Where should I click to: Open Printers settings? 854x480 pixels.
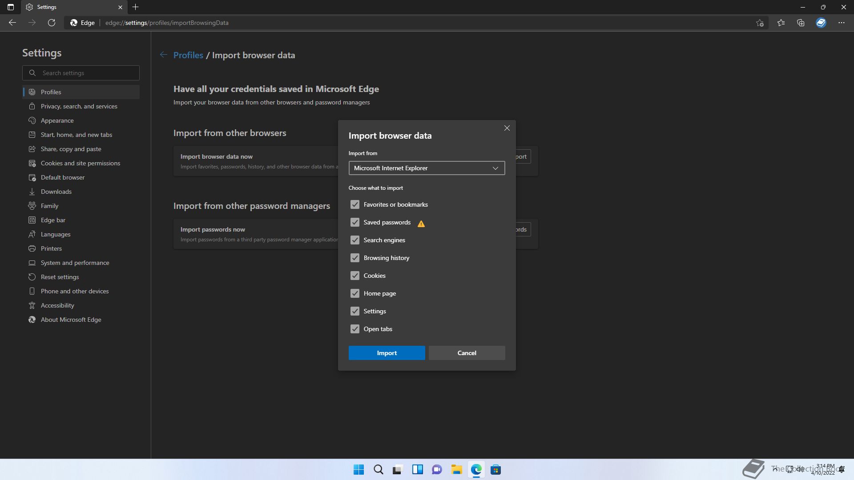[x=81, y=248]
